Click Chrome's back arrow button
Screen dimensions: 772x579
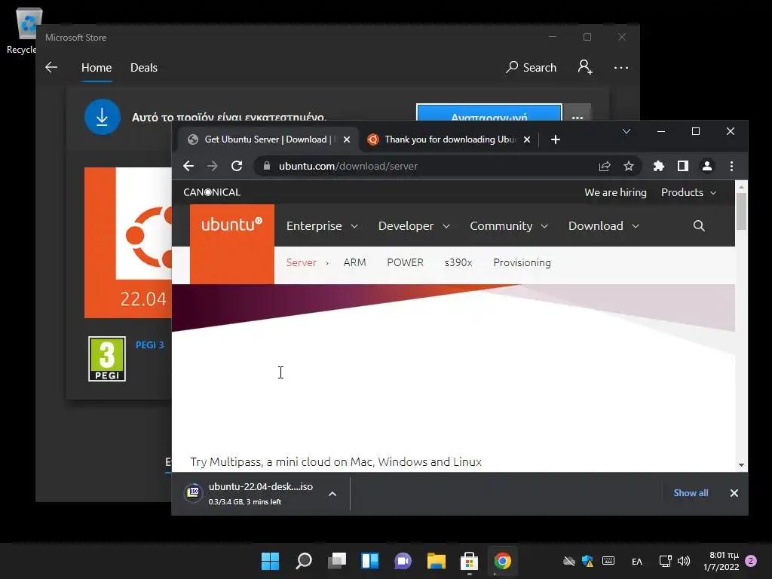[x=188, y=166]
